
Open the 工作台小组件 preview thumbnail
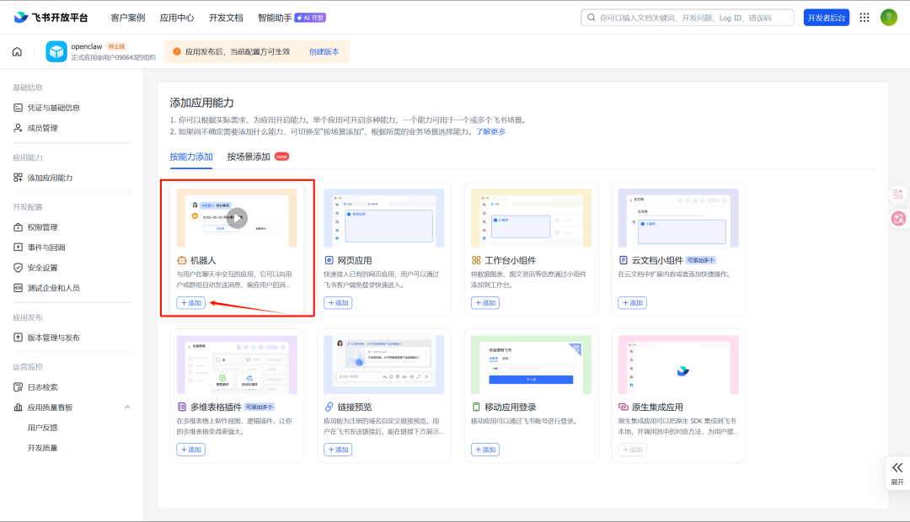click(531, 218)
